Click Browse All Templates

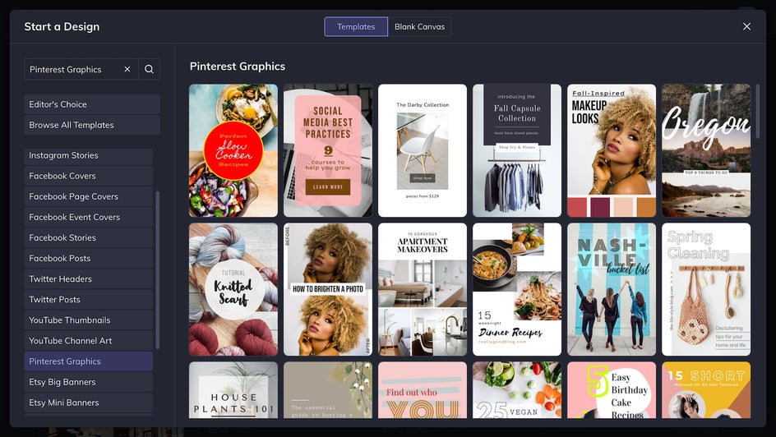(92, 125)
